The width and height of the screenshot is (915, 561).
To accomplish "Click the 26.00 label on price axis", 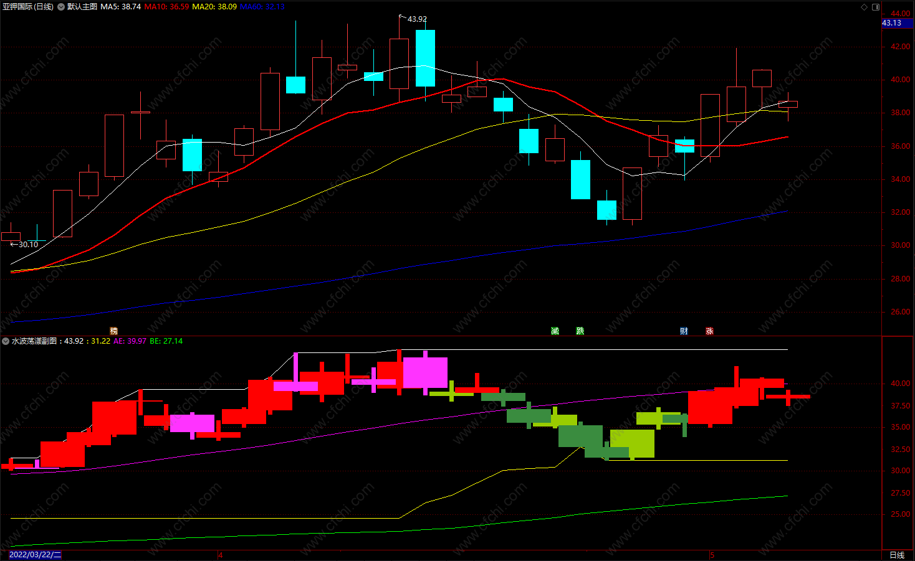I will [900, 312].
